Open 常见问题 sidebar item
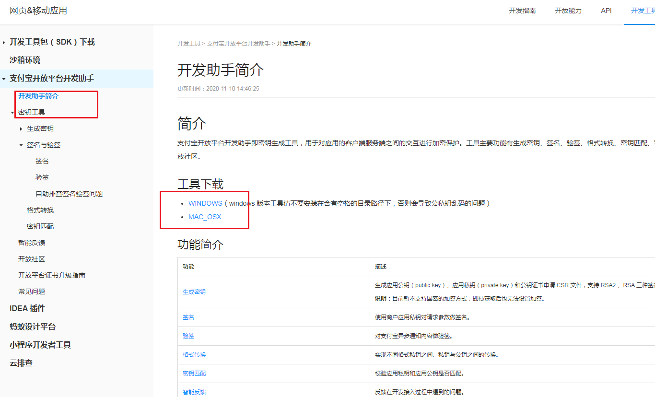This screenshot has height=397, width=655. 32,292
